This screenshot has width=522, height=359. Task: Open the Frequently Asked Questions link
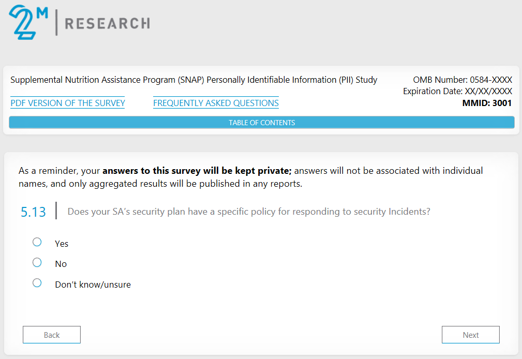[x=216, y=103]
